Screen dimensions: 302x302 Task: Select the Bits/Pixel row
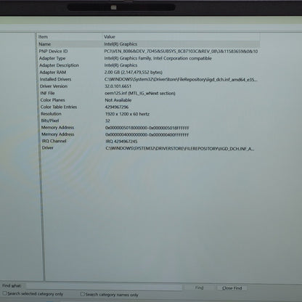[148, 121]
